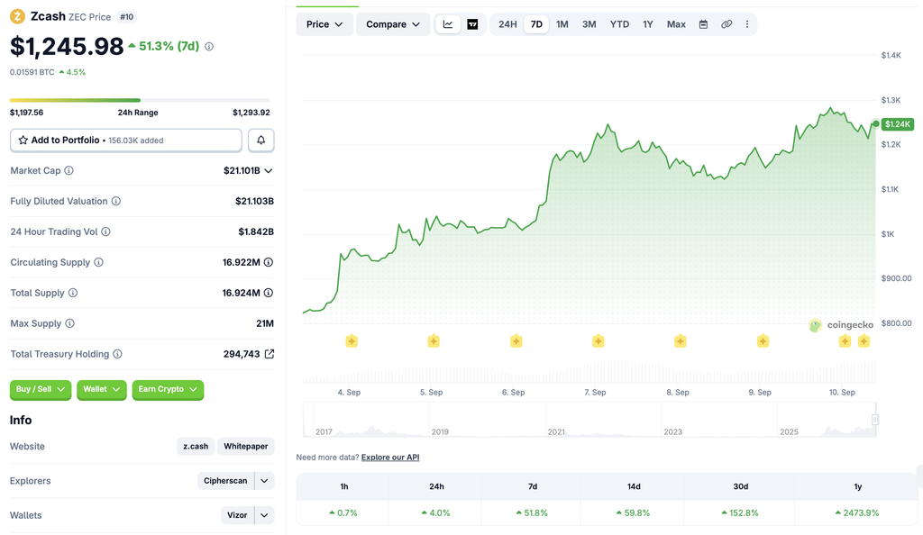Select the 24H time range
The width and height of the screenshot is (923, 535).
(507, 24)
